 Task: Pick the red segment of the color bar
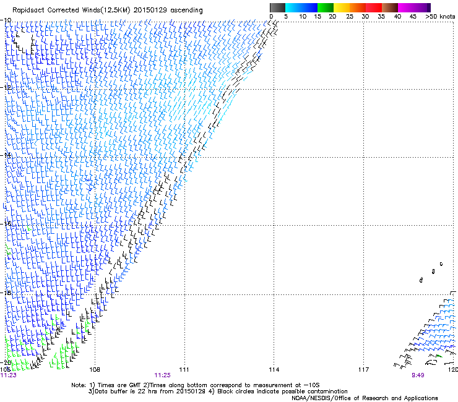point(374,7)
